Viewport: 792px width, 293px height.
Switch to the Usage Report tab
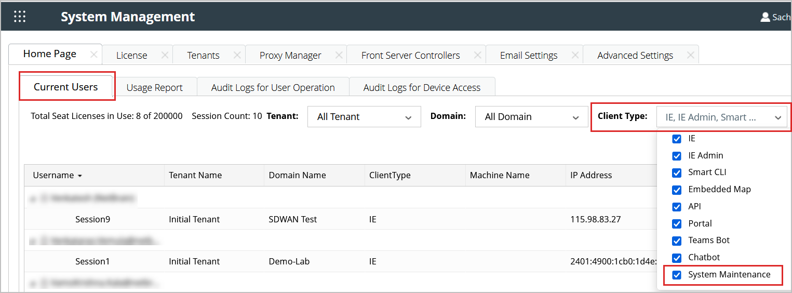click(154, 88)
